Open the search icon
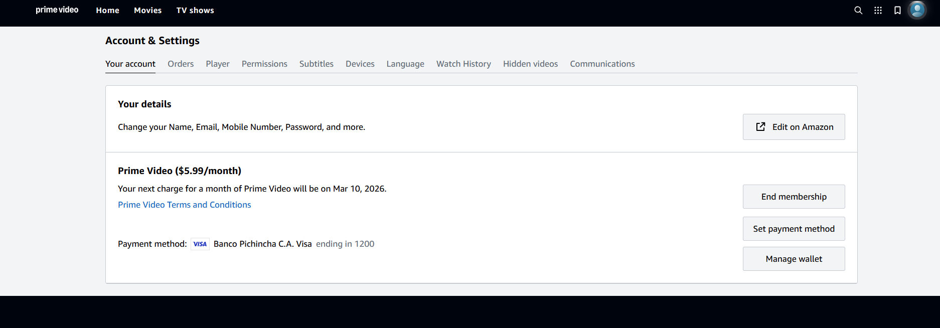 pyautogui.click(x=858, y=11)
